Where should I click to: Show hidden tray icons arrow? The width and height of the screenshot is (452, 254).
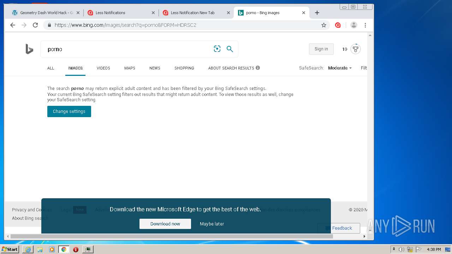394,249
